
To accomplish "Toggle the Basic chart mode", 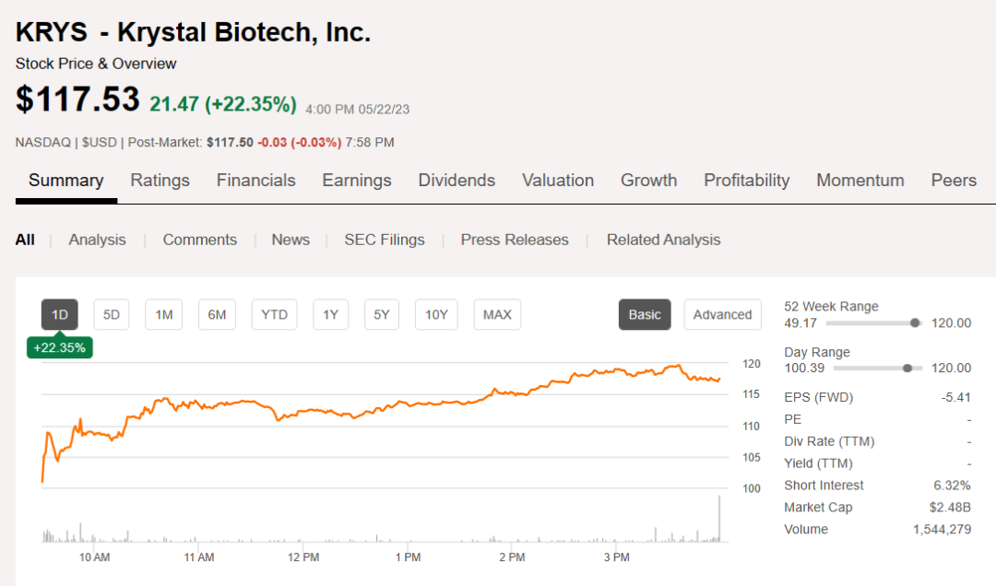I will tap(645, 315).
